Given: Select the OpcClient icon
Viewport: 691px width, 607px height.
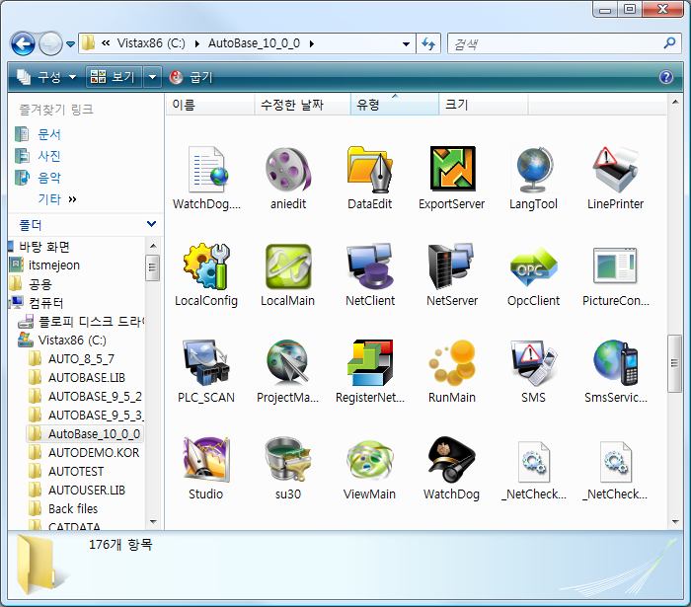Looking at the screenshot, I should click(x=533, y=266).
